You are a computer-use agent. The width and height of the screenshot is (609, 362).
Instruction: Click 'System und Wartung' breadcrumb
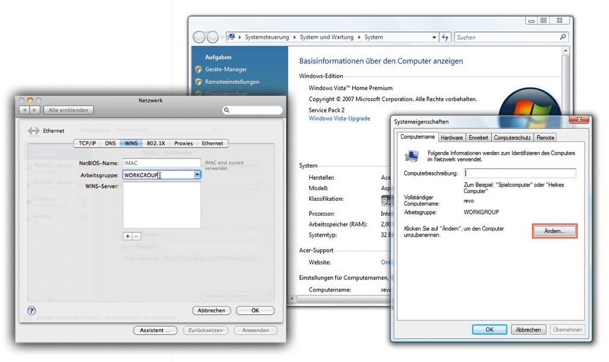(327, 37)
